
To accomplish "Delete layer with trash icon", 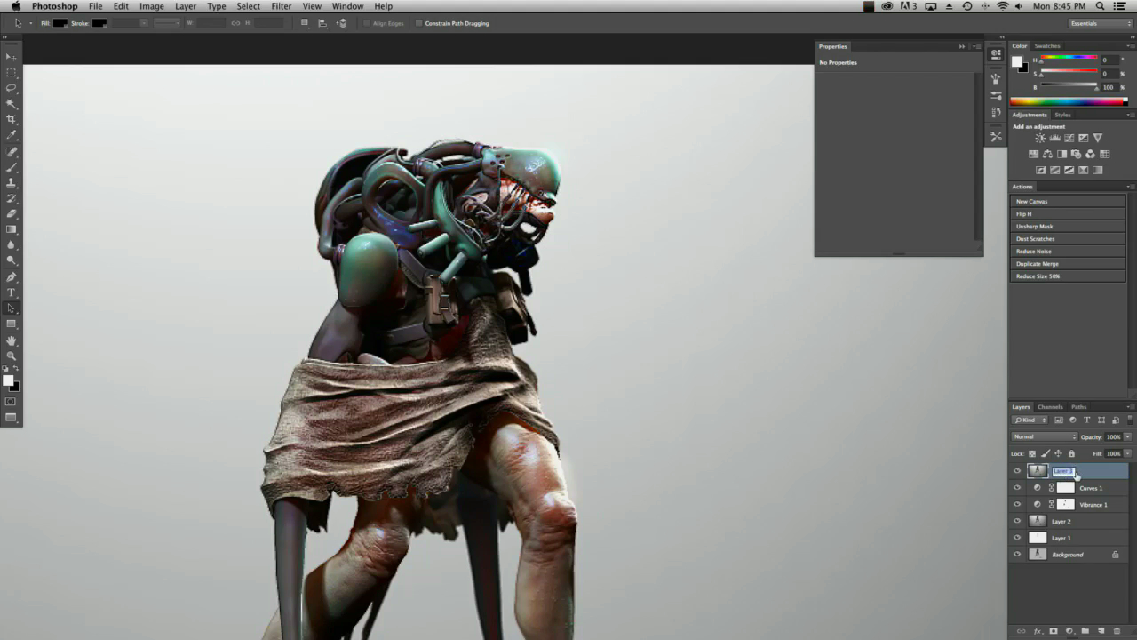I will [1117, 631].
